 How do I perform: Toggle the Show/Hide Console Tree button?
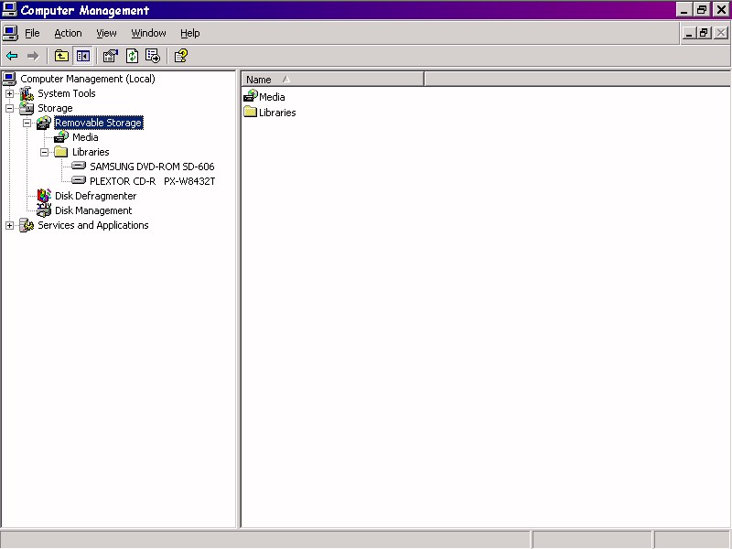pyautogui.click(x=83, y=56)
